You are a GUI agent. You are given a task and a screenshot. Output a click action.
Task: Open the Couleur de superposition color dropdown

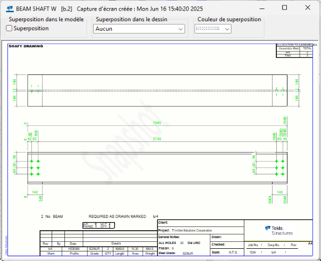click(213, 29)
